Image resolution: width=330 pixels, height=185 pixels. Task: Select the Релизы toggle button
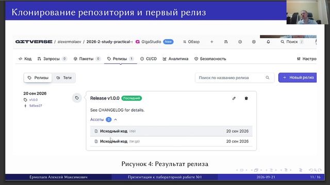pos(38,78)
